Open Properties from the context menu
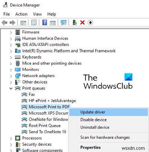The image size is (149, 152). coord(109,147)
